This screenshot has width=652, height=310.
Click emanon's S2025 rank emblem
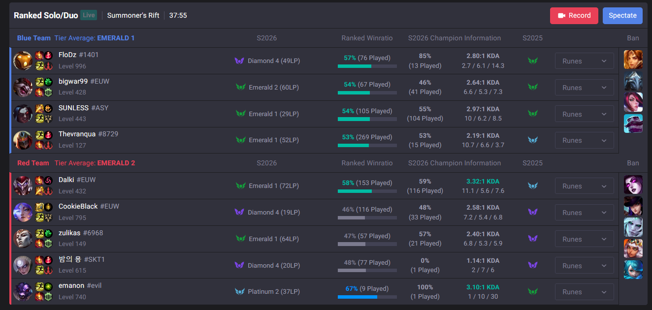(532, 292)
